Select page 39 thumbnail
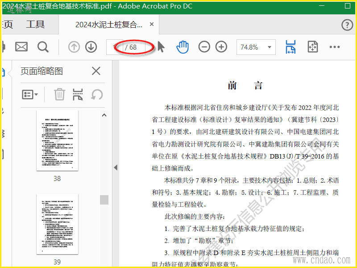 [x=57, y=224]
